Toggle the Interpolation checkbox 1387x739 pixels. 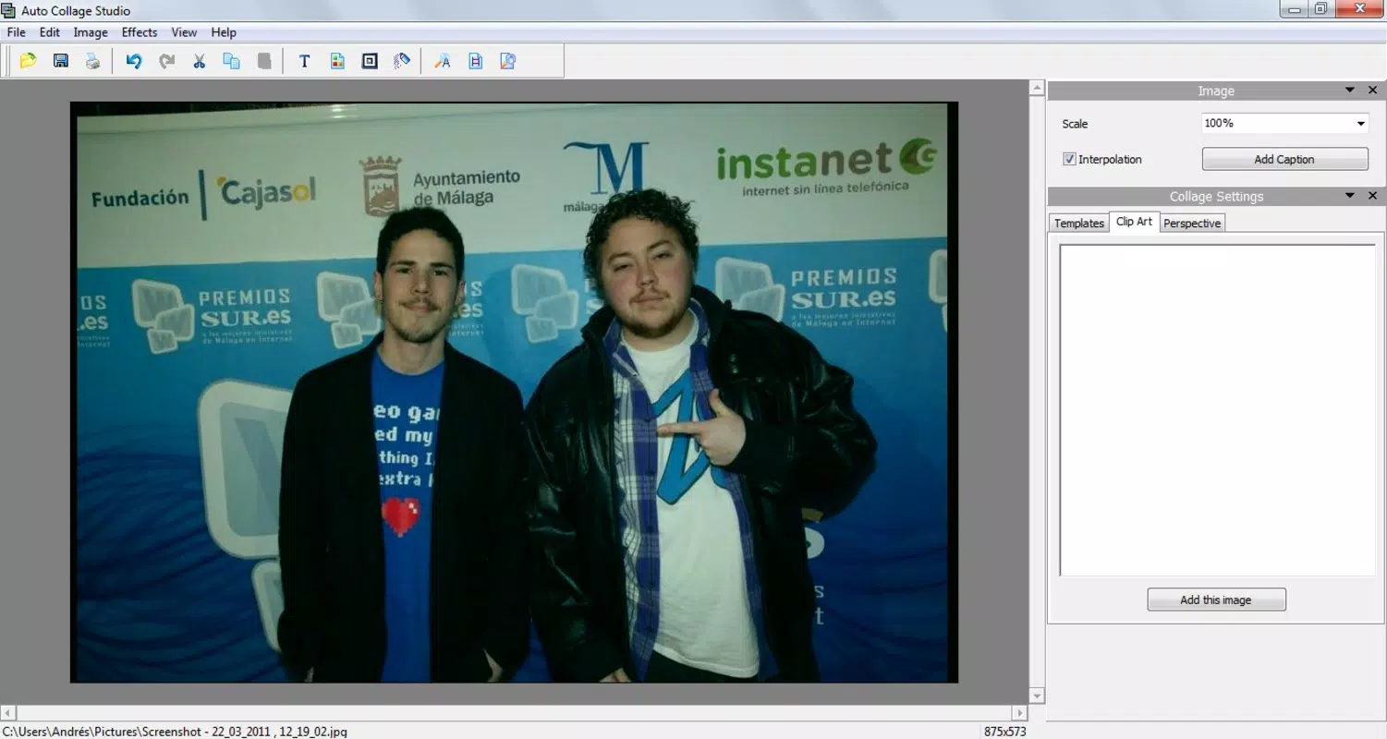point(1069,159)
